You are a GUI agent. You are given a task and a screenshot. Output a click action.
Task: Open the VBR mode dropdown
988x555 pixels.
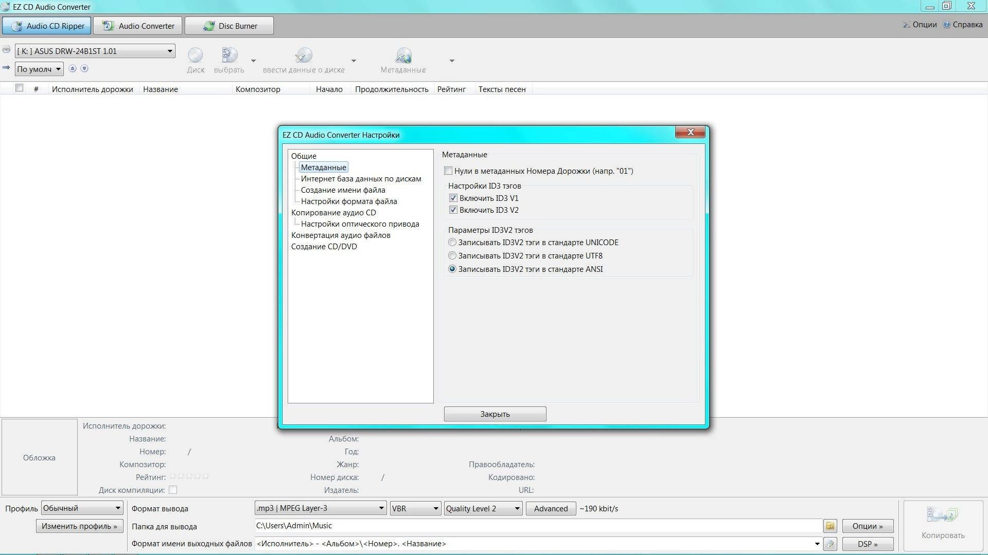click(415, 508)
